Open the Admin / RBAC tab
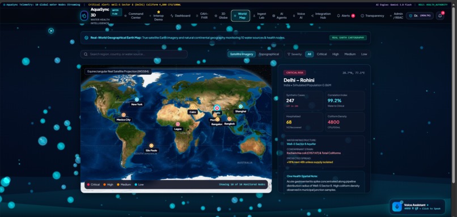This screenshot has width=457, height=217. 397,16
